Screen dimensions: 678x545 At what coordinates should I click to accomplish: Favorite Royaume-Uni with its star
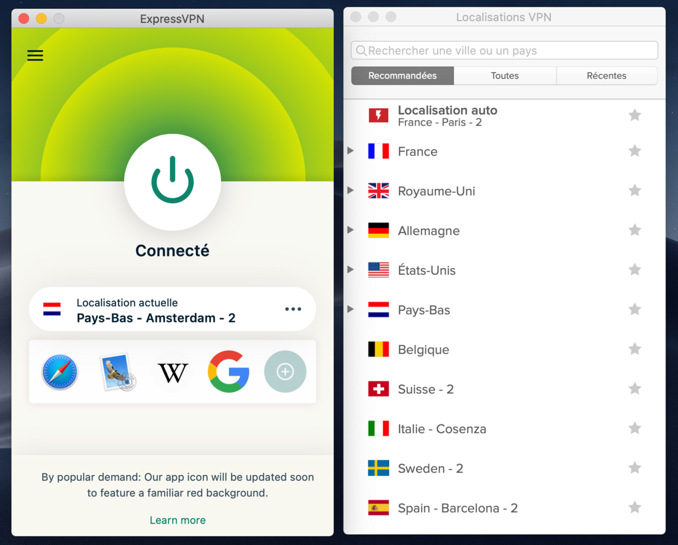click(x=634, y=190)
